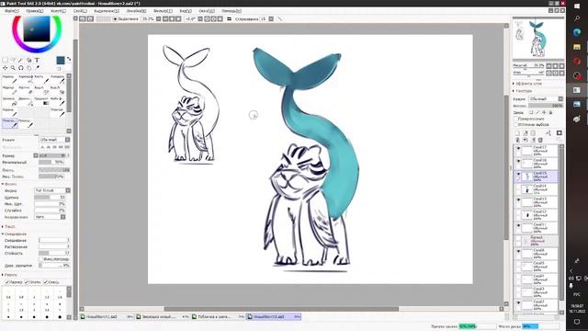
Task: Adjust the brush size slider
Action: click(52, 155)
